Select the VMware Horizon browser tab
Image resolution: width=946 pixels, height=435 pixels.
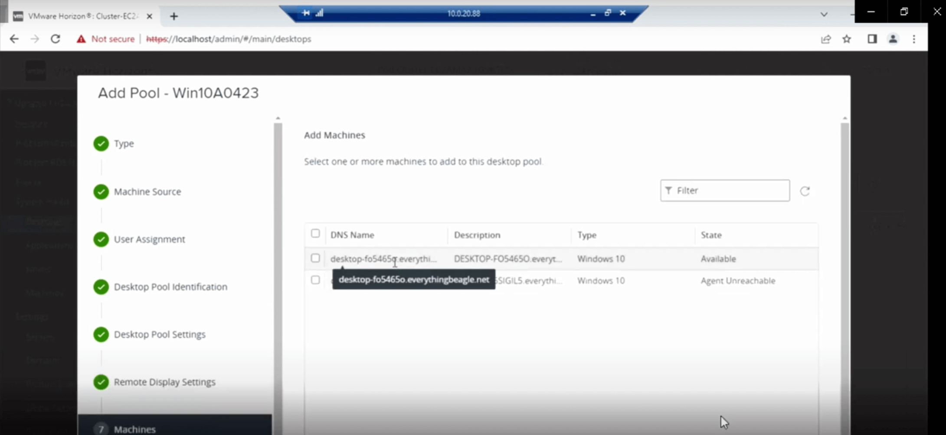pos(78,16)
